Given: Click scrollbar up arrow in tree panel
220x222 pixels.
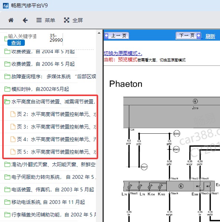Looking at the screenshot, I should click(x=99, y=33).
